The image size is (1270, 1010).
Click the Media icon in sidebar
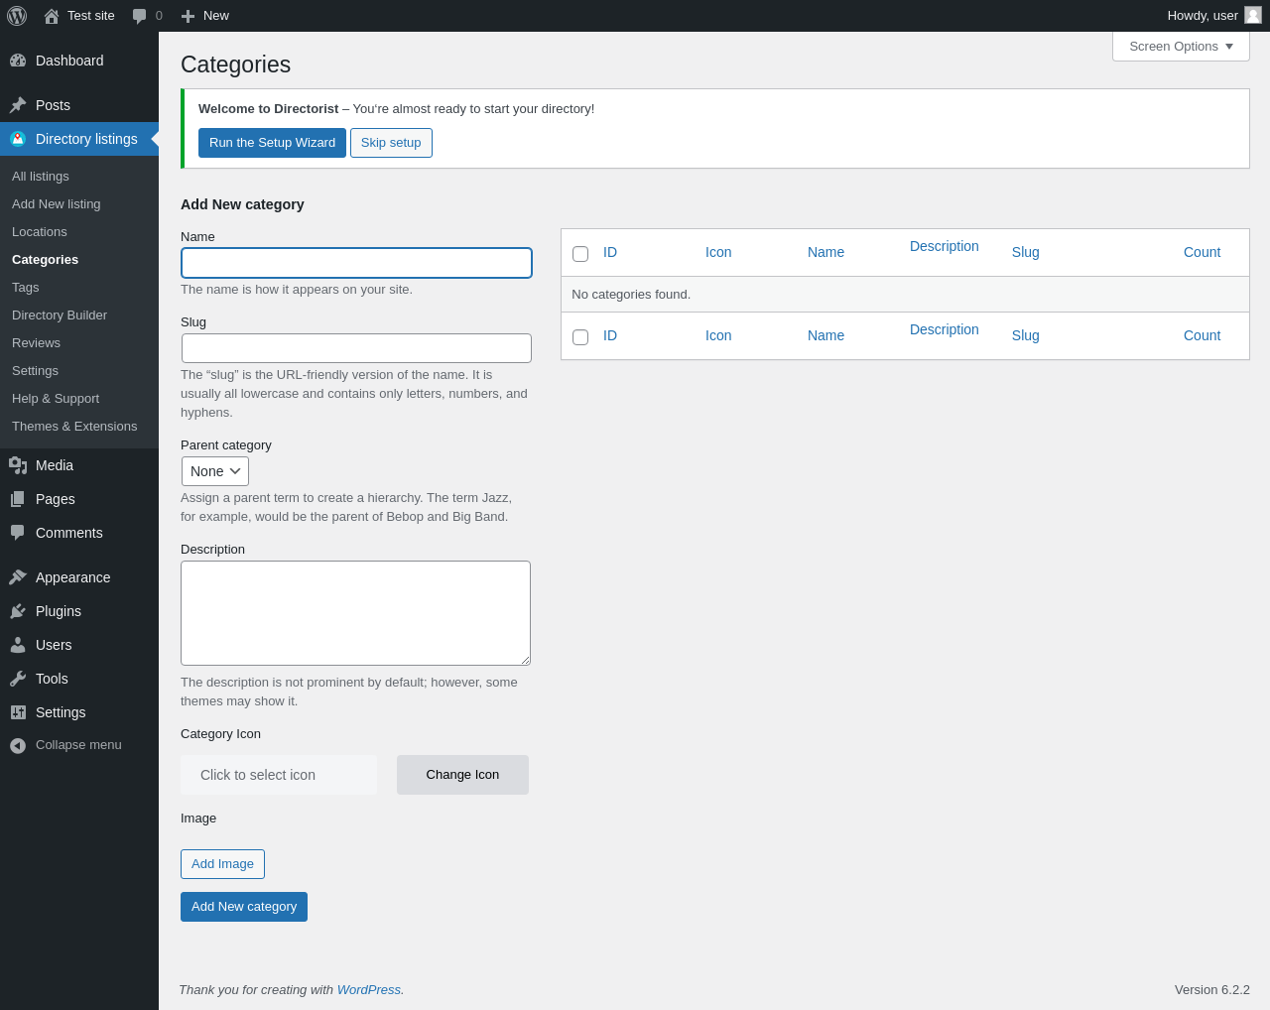click(x=18, y=465)
